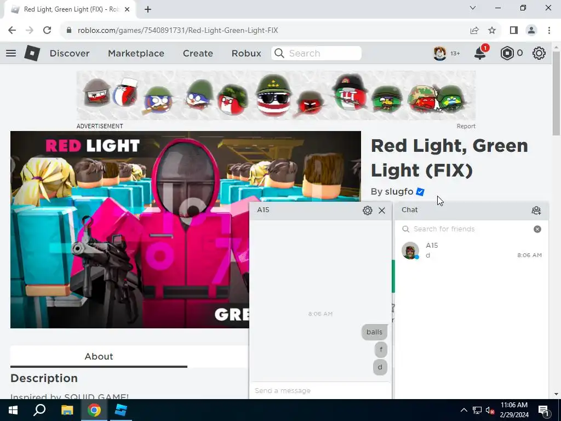Screen dimensions: 561x421
Task: Open the Chrome three-dot menu
Action: pos(549,30)
